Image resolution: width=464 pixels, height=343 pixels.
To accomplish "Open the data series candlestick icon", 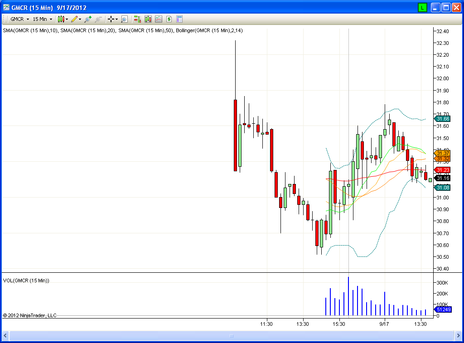I will 148,19.
